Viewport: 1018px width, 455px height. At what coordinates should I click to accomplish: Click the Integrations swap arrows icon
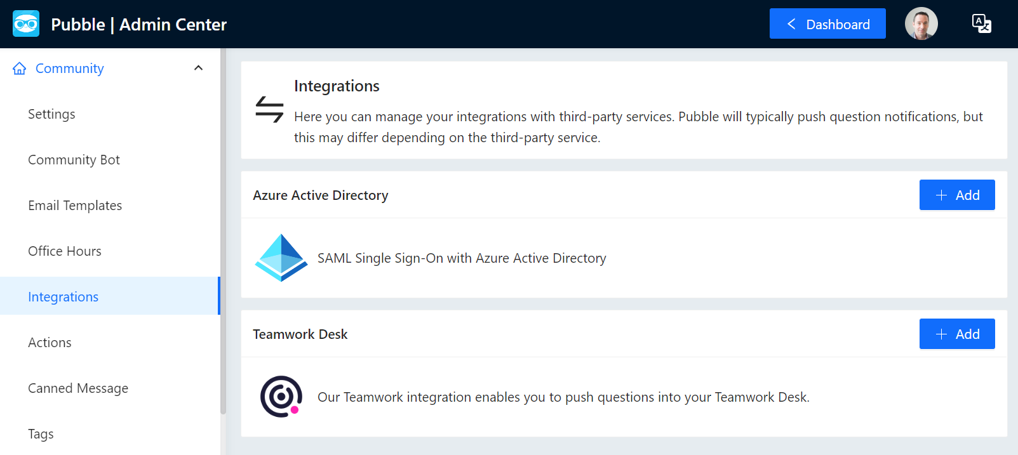pos(269,109)
